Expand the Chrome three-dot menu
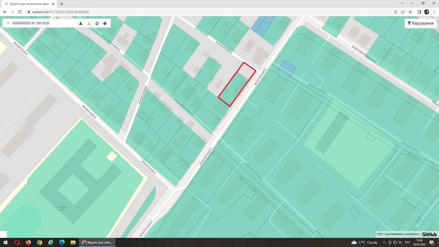The width and height of the screenshot is (439, 247). [434, 12]
